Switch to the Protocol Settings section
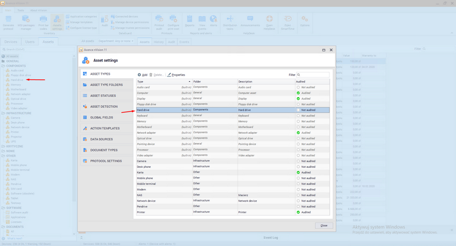The height and width of the screenshot is (246, 456). coord(106,161)
